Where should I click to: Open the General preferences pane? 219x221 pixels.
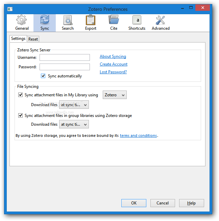pyautogui.click(x=22, y=23)
